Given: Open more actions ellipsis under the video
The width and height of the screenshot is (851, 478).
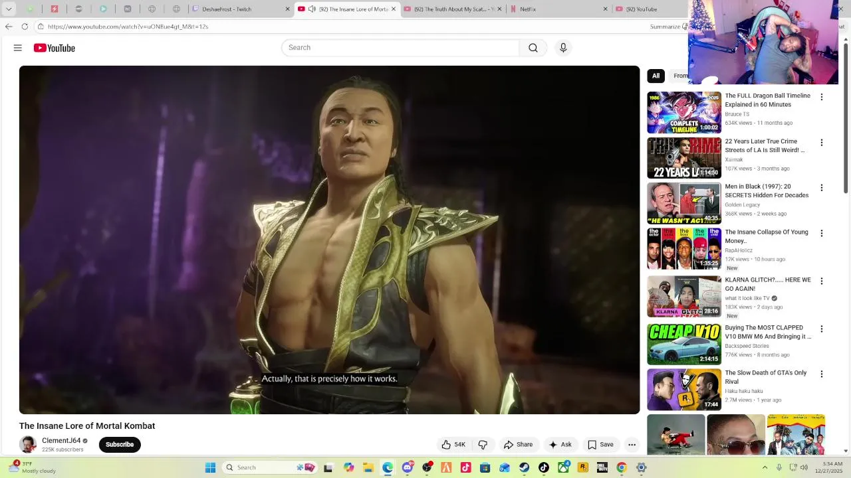Looking at the screenshot, I should (x=632, y=445).
